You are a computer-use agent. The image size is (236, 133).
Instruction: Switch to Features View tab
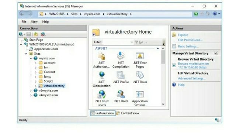pyautogui.click(x=103, y=113)
